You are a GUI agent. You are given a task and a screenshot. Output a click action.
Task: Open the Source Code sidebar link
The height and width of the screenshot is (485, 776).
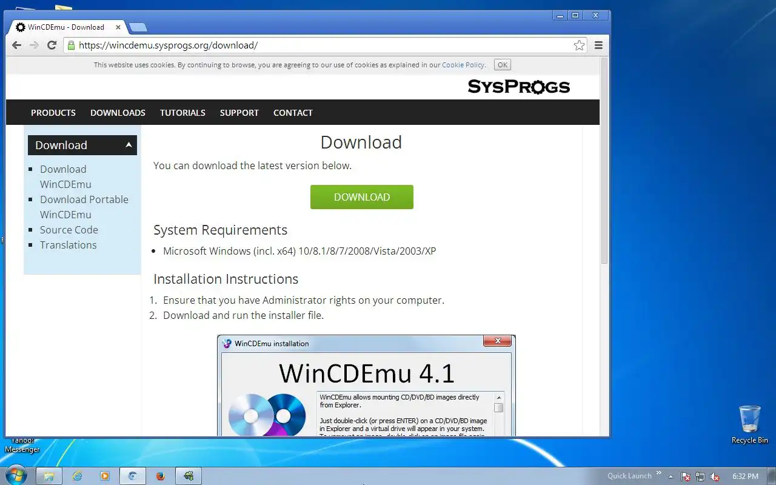pyautogui.click(x=69, y=230)
